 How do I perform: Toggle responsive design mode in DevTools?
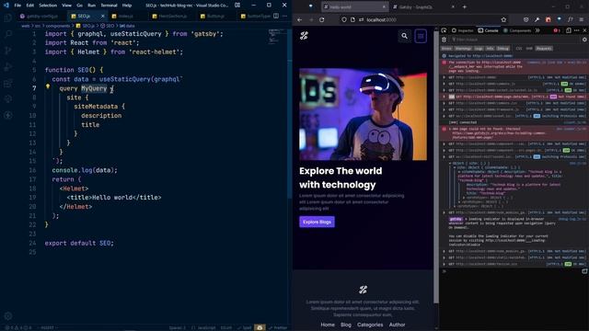[x=569, y=30]
